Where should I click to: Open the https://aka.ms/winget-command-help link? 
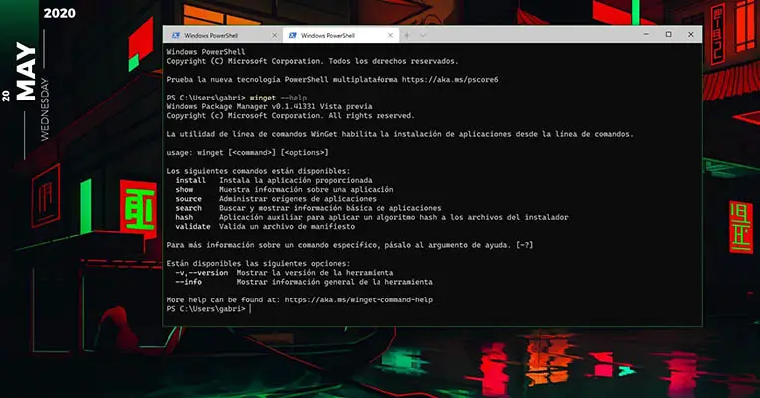point(359,299)
